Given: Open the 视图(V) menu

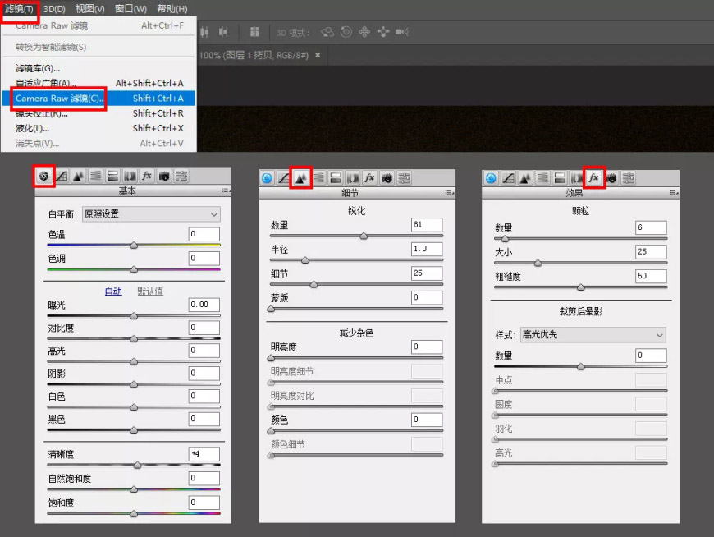Looking at the screenshot, I should (x=89, y=9).
